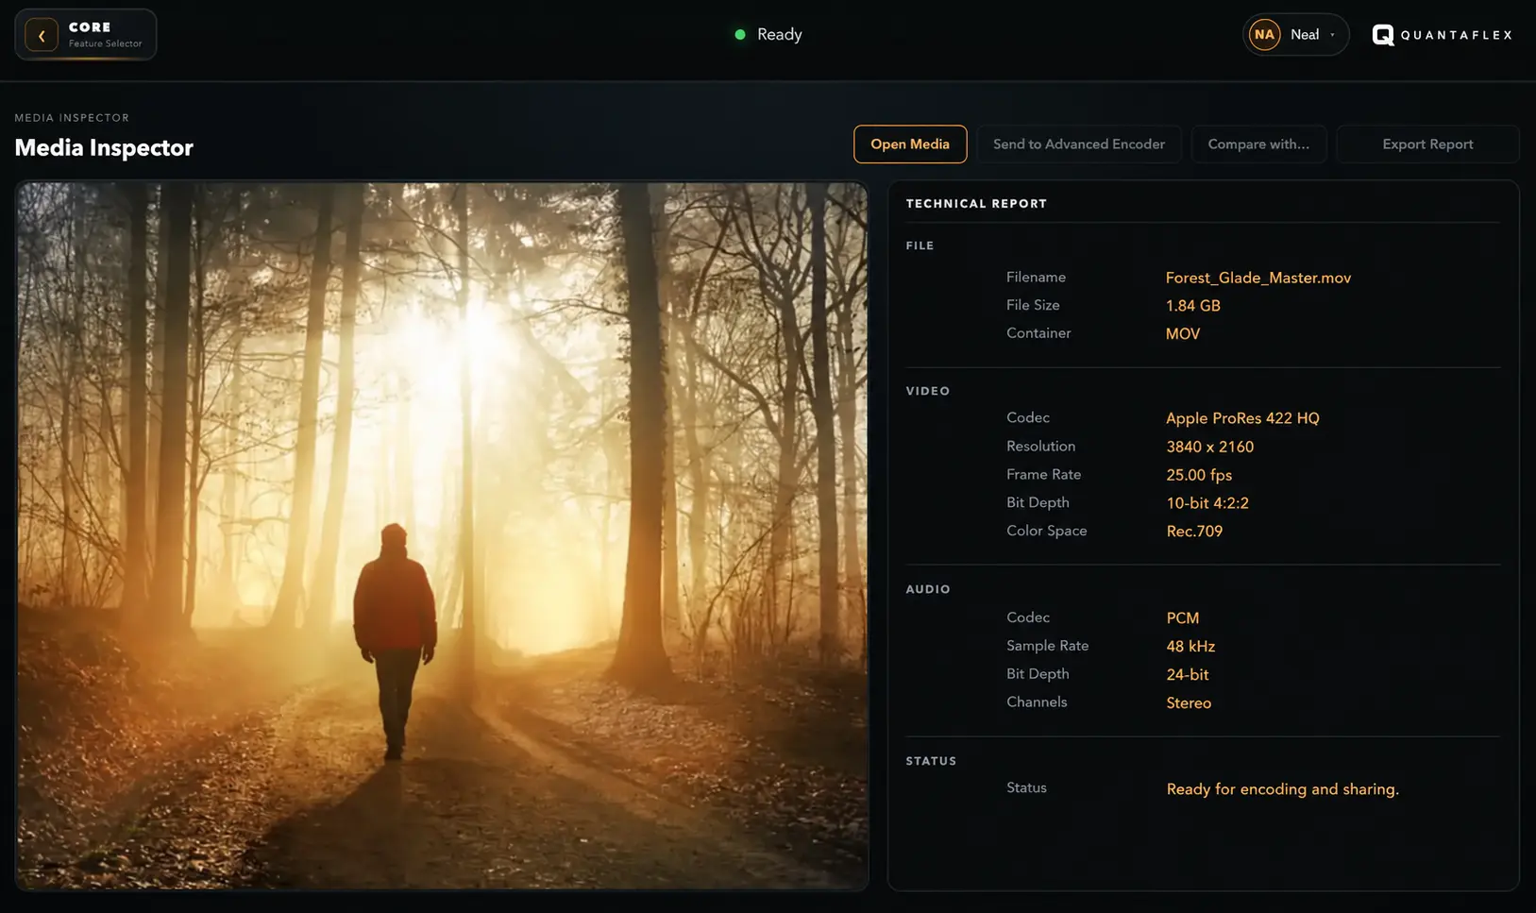Click the Open Media button
The height and width of the screenshot is (913, 1536).
pos(909,144)
